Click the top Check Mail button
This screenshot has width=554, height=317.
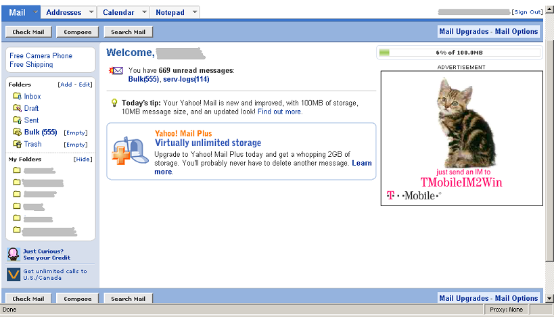click(x=28, y=32)
